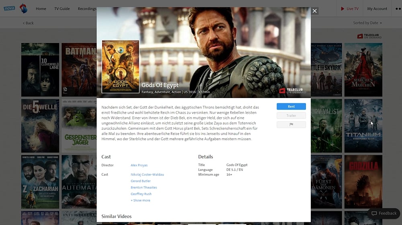Open Gerard Butler cast link

click(x=140, y=181)
